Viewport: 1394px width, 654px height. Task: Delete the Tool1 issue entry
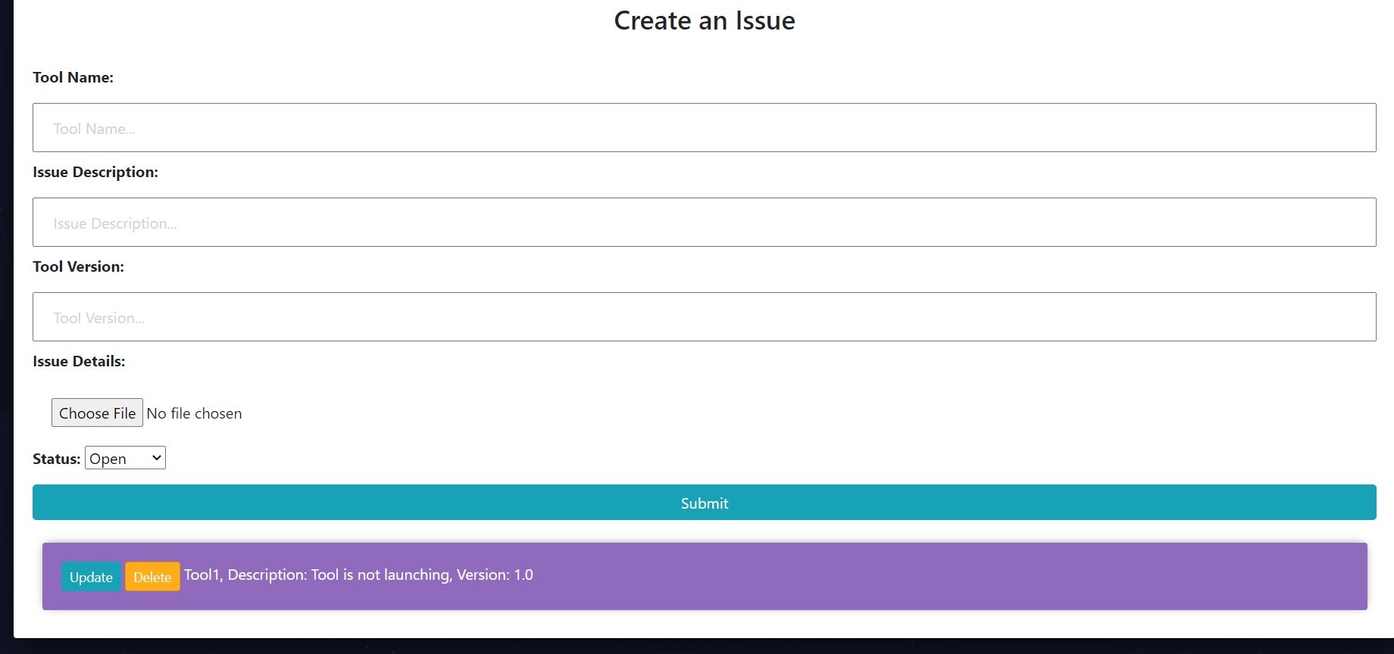click(x=152, y=577)
